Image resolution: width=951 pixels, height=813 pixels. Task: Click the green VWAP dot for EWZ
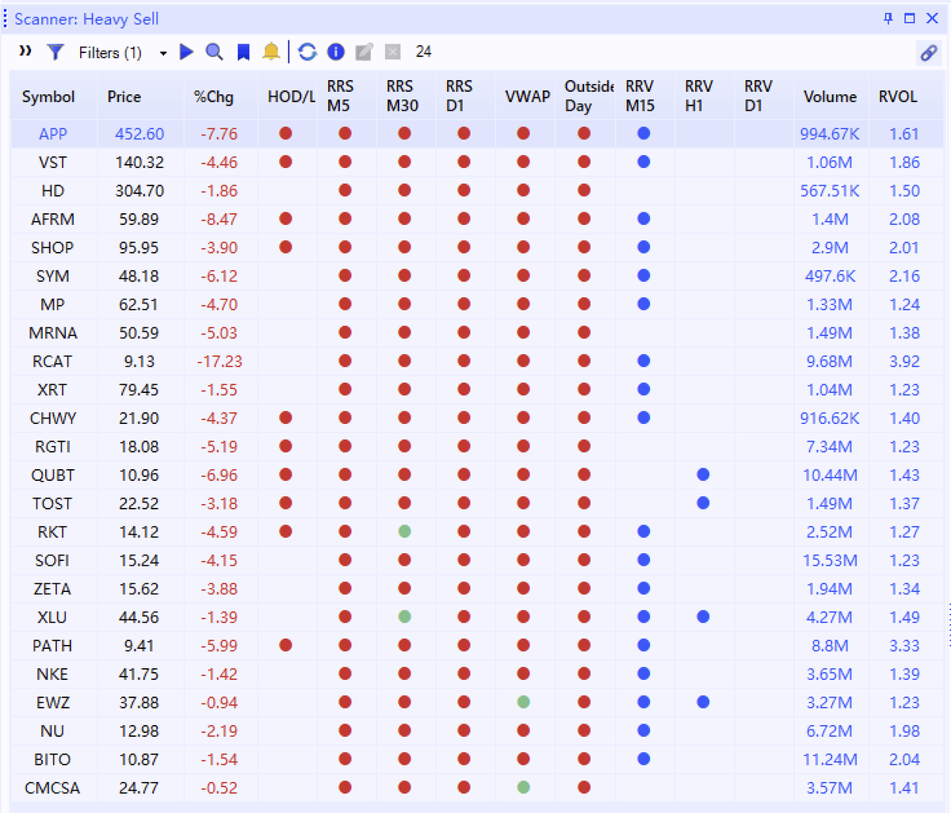tap(523, 702)
